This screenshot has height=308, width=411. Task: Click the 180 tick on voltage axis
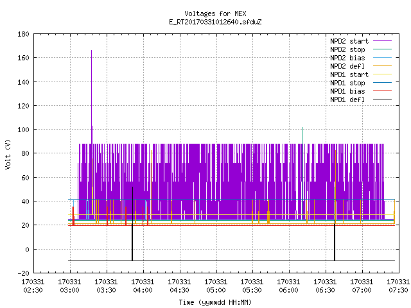23,34
